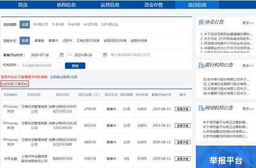Open announcement 4 中国银监会办公厅
The image size is (256, 168).
click(226, 48)
